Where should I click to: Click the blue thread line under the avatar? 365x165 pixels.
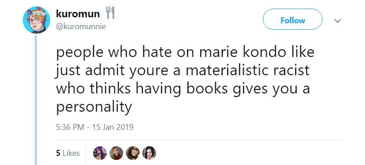[x=36, y=100]
